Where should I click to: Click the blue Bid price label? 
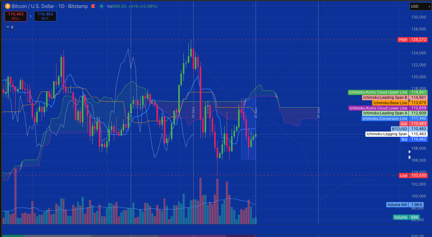click(x=404, y=140)
